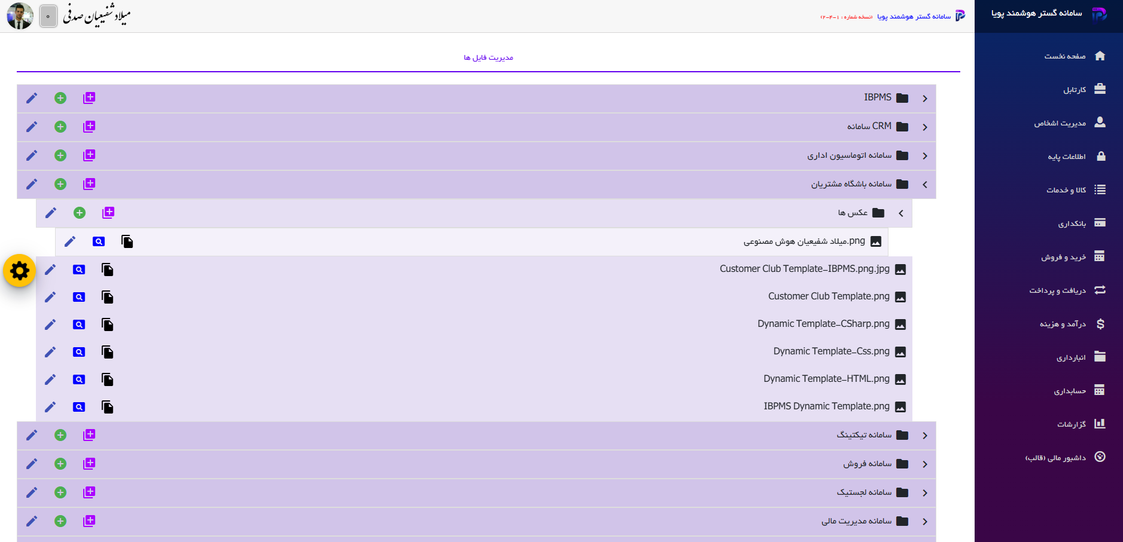1123x542 pixels.
Task: Click green plus icon for سامانه CRM
Action: click(60, 127)
